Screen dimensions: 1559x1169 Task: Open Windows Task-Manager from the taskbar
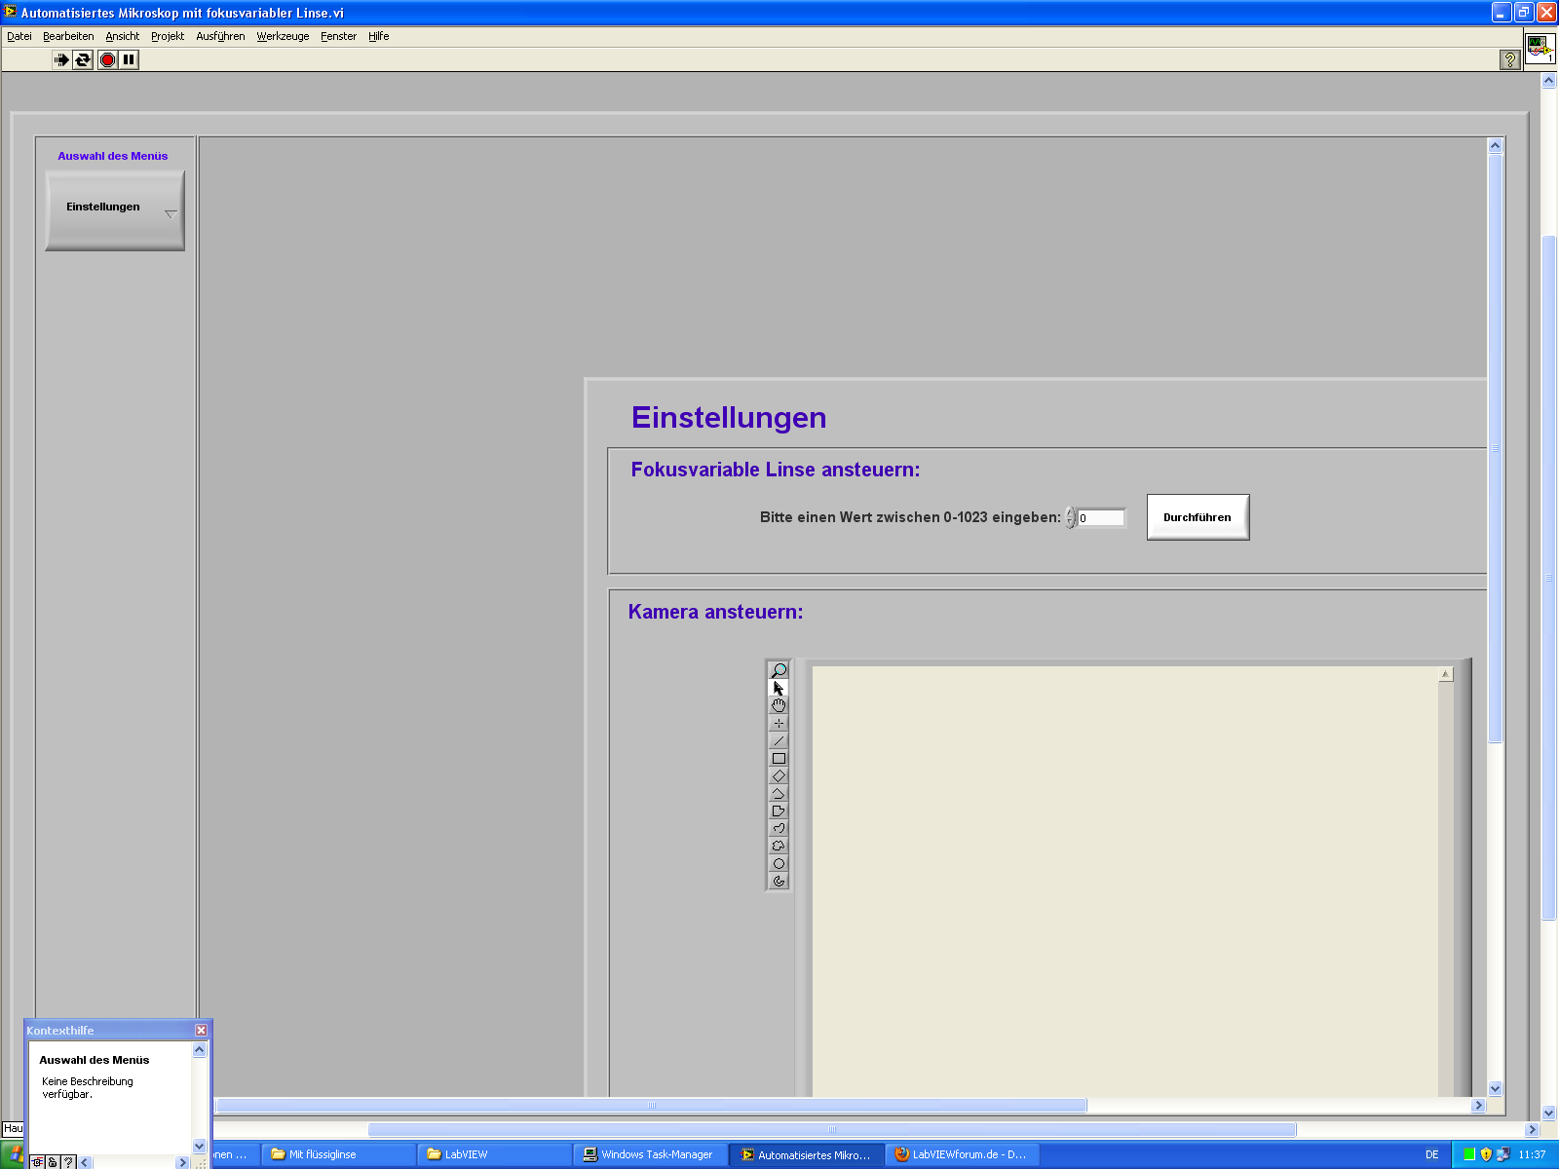651,1154
